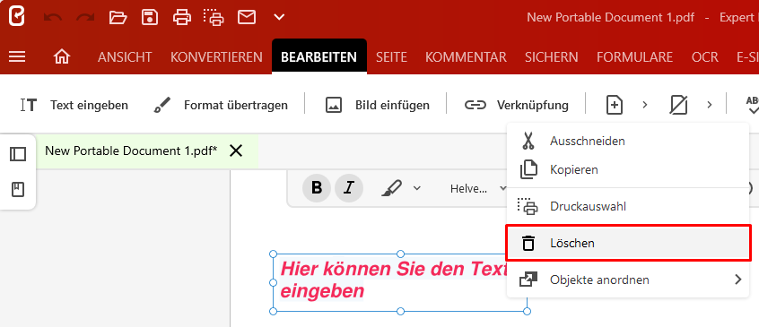Click the pink text box text
759x327 pixels.
(393, 280)
